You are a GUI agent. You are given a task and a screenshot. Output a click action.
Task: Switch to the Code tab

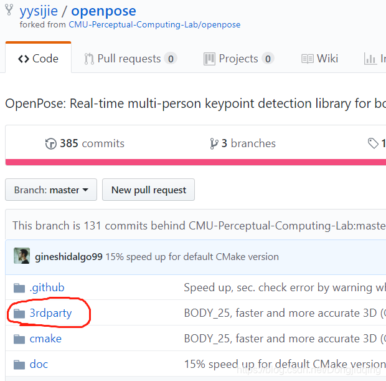38,59
